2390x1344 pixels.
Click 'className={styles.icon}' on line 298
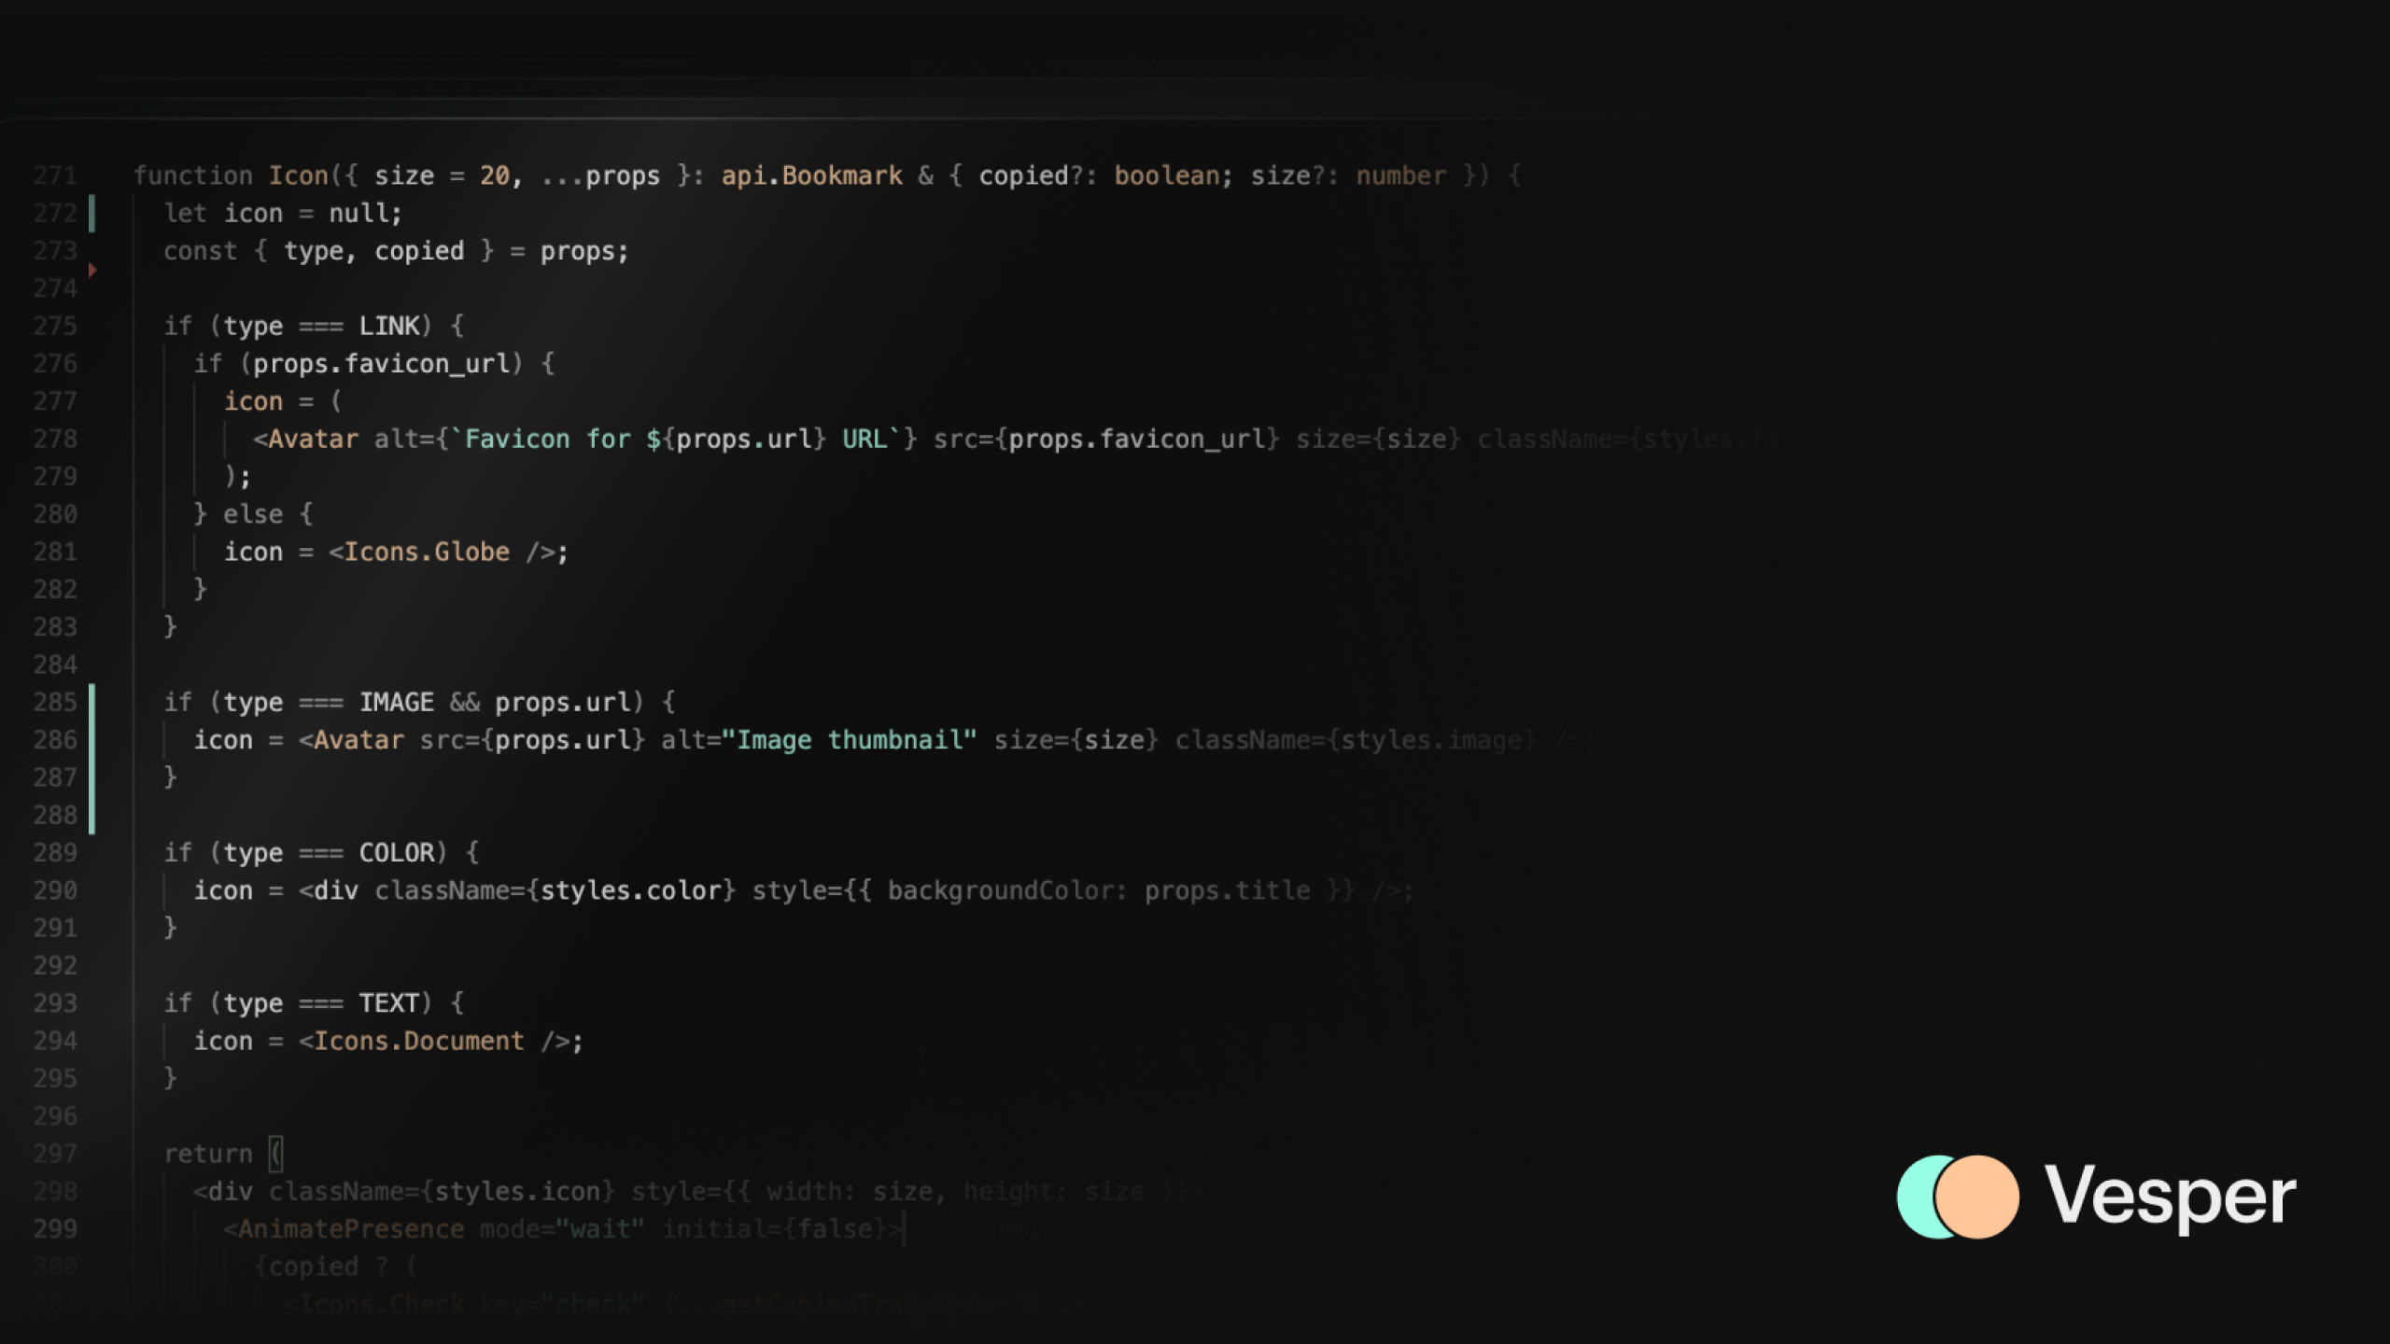[443, 1192]
